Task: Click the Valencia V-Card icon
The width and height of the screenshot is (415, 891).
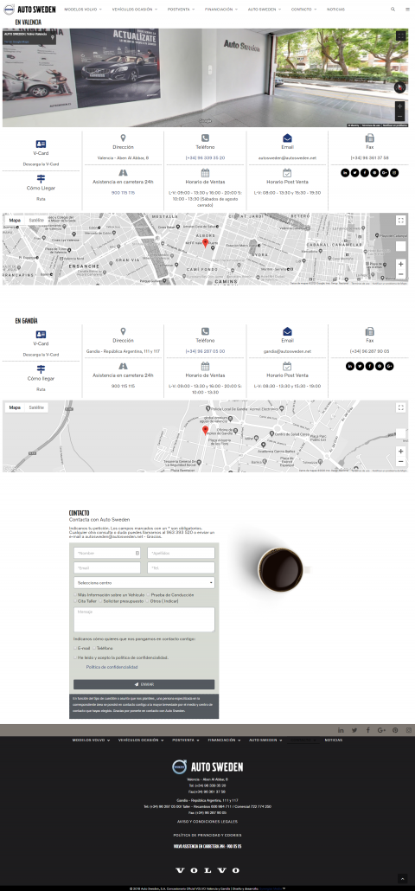Action: click(41, 144)
